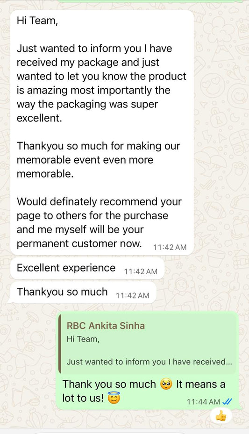Tap the "packaging was super excellent" paragraph
Image resolution: width=249 pixels, height=434 pixels.
pos(101,83)
